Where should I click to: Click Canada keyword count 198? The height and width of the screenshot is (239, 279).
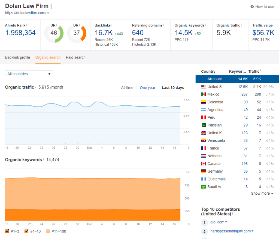(x=244, y=164)
